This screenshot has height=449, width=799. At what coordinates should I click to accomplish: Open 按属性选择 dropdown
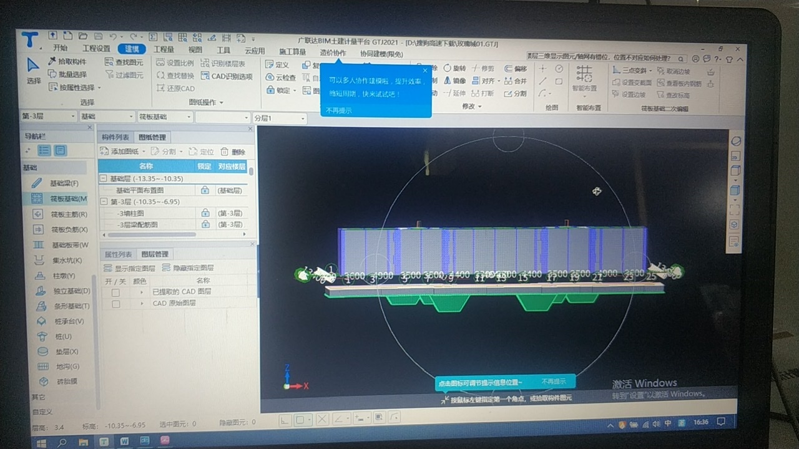tap(75, 87)
